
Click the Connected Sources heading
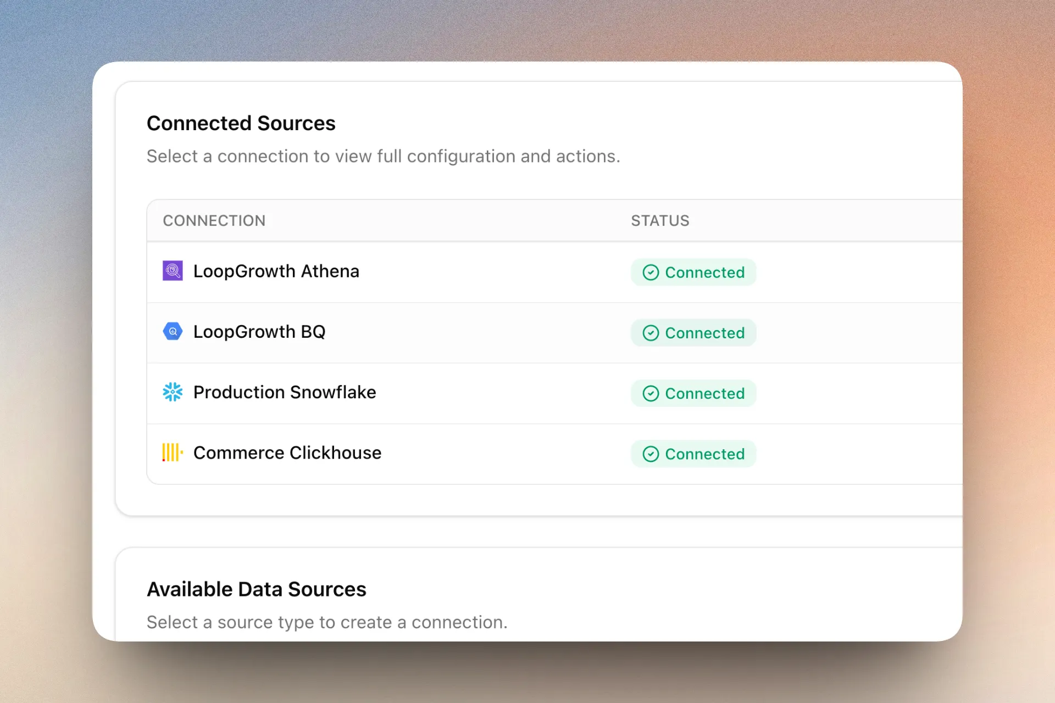[241, 124]
